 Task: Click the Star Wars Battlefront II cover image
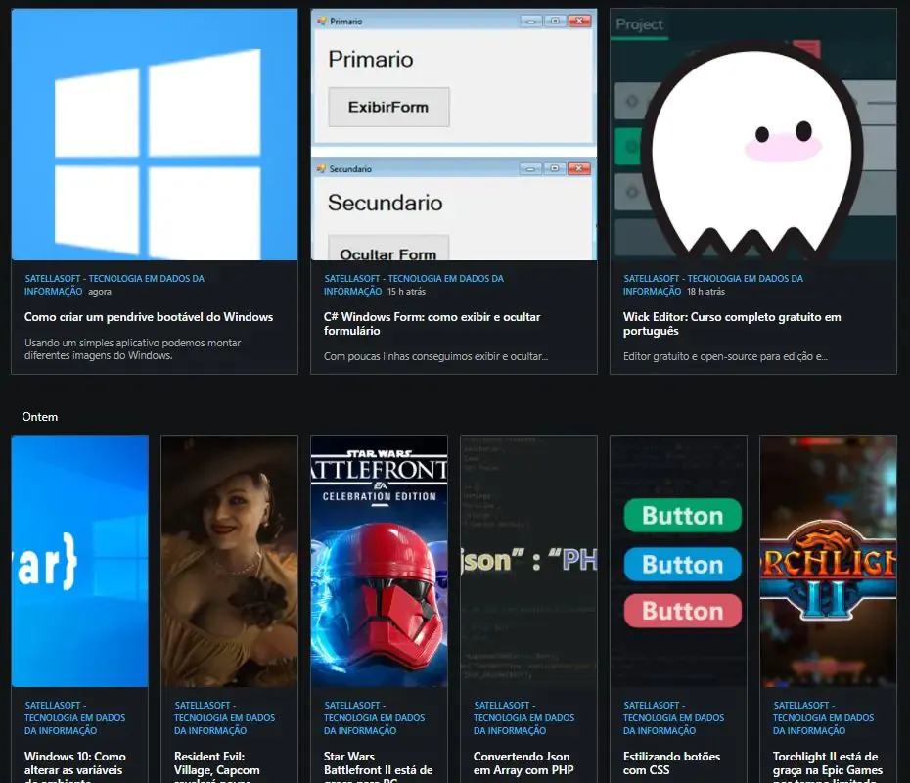(x=379, y=561)
